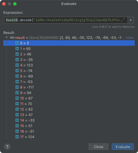
Task: Click byte icon for element 17 = 124
Action: 17,137
